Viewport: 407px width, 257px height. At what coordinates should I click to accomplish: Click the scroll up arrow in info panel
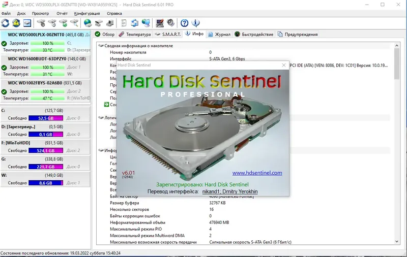[x=397, y=46]
